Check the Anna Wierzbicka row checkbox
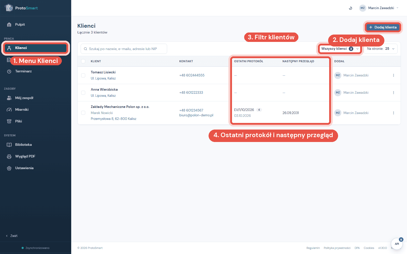The width and height of the screenshot is (407, 254). pos(83,93)
